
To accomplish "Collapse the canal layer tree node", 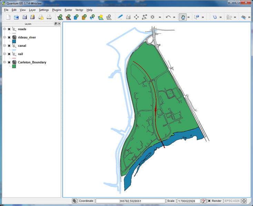I will point(4,46).
